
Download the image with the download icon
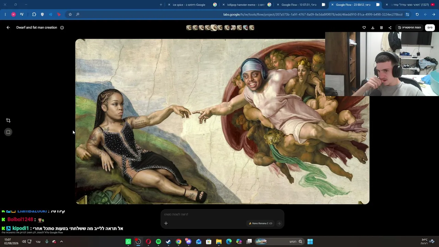coord(373,27)
